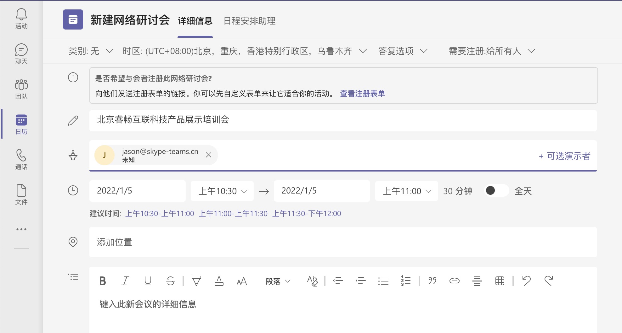
Task: Toggle underline formatting
Action: (148, 281)
